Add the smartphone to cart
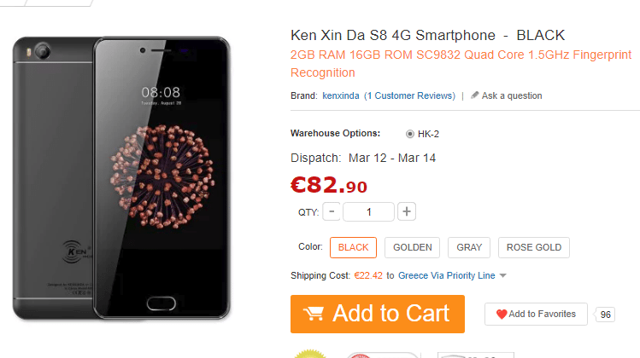This screenshot has width=640, height=358. click(x=378, y=314)
